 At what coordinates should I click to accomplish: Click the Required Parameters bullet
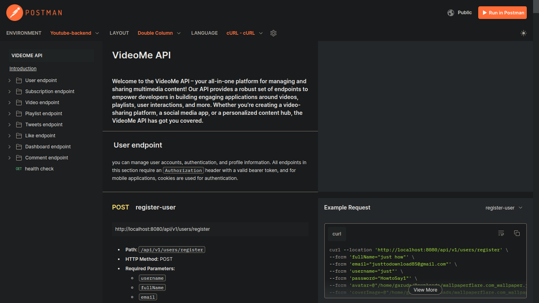pyautogui.click(x=150, y=269)
